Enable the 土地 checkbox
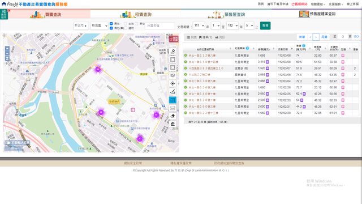The height and width of the screenshot is (204, 362). coord(126,24)
